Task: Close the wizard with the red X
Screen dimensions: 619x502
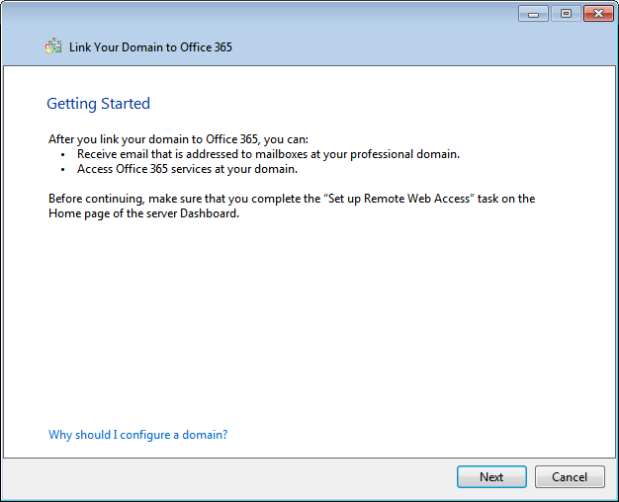Action: coord(597,14)
